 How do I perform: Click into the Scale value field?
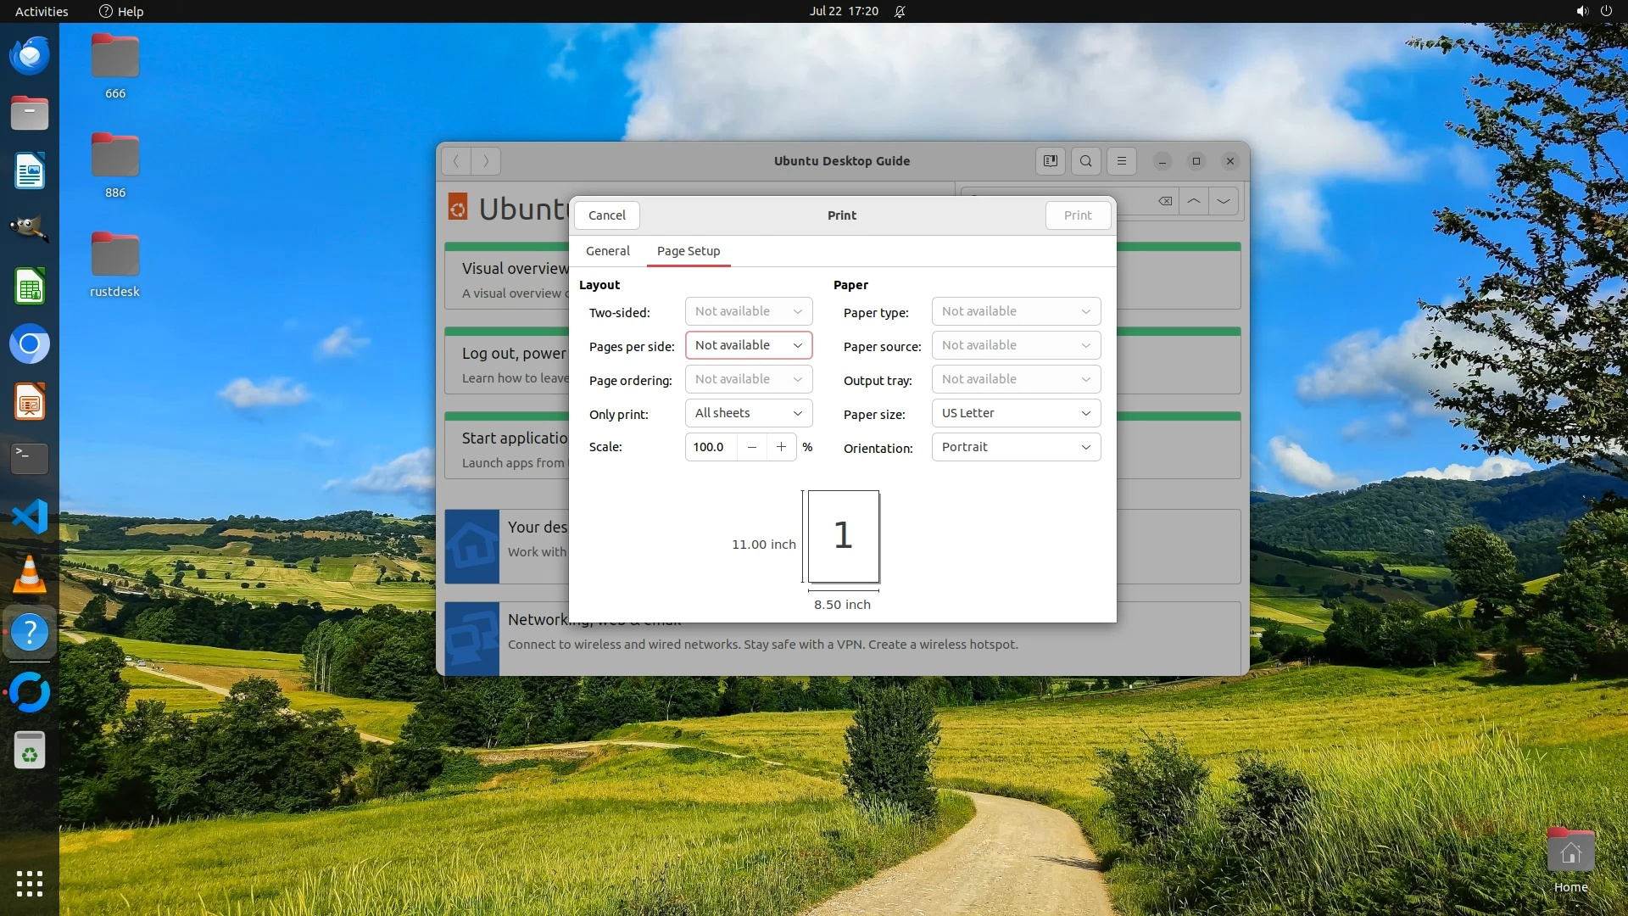pos(711,447)
